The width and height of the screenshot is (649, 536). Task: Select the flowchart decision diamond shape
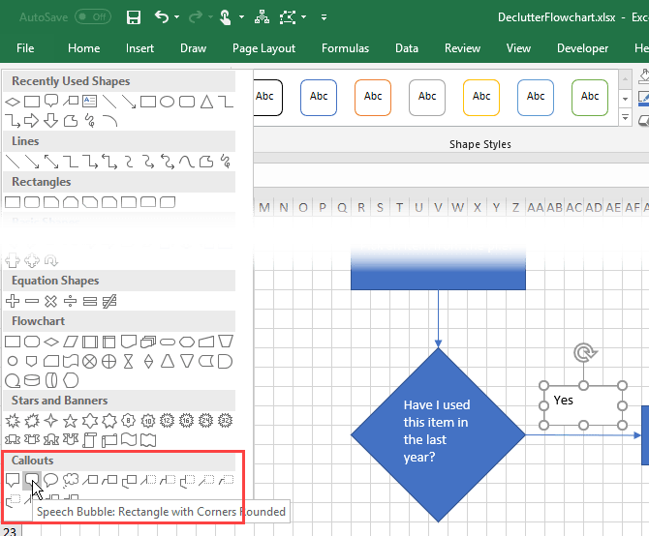50,342
